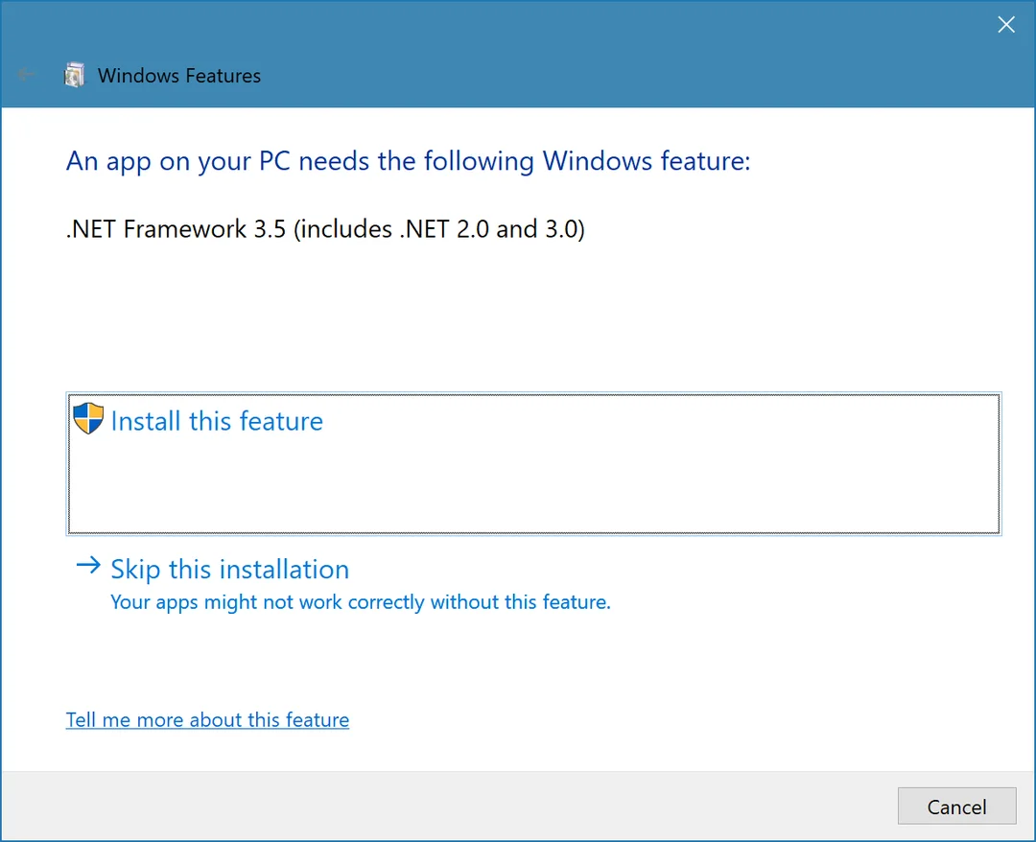Click the Windows Features title text
The image size is (1036, 842).
179,76
